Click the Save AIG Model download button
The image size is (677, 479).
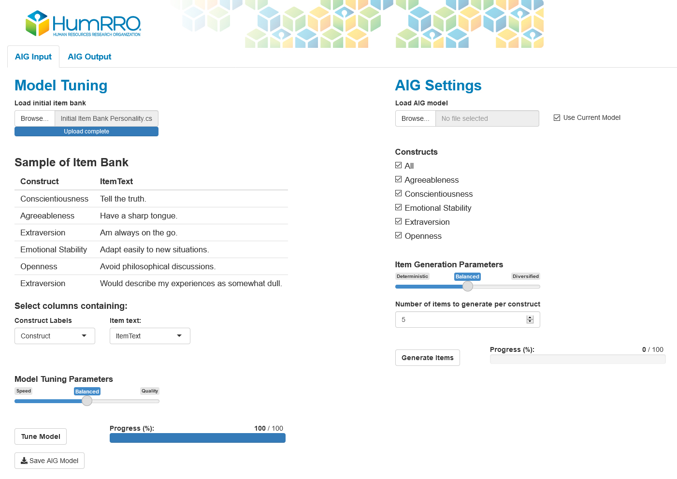[x=49, y=461]
